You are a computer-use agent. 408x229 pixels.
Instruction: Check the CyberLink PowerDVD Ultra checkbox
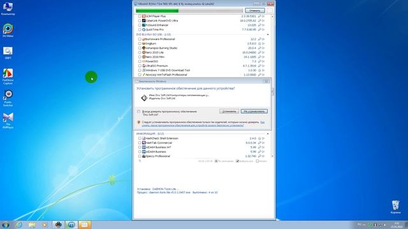tap(140, 21)
